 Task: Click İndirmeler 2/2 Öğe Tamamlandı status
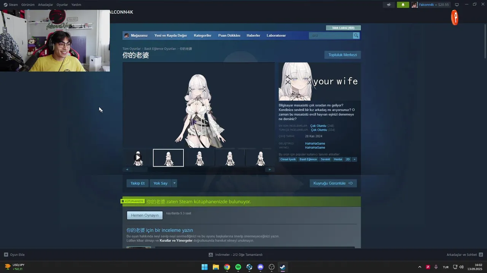239,255
